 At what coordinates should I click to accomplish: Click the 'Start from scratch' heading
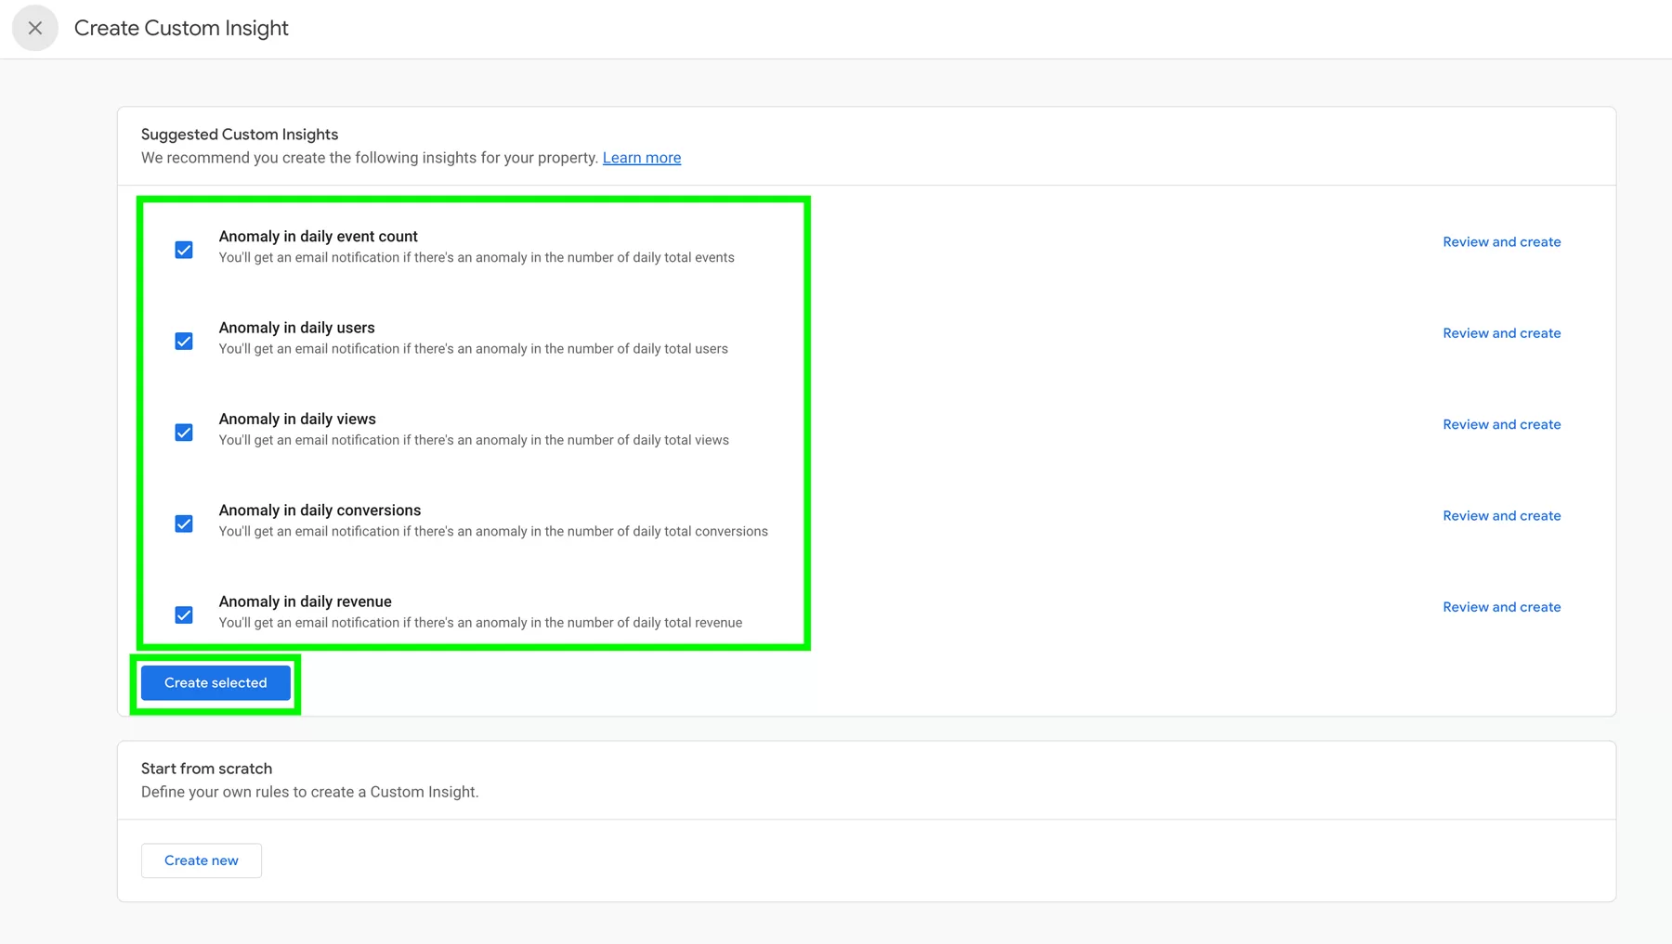pyautogui.click(x=206, y=769)
